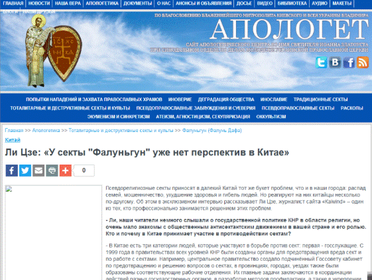This screenshot has height=280, width=372.
Task: Open the Twitter icon in the header
Action: point(321,62)
